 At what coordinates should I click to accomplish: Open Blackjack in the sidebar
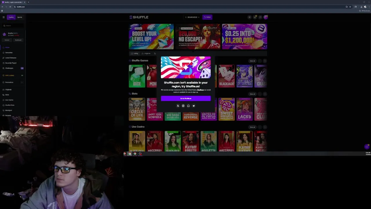[x=8, y=110]
